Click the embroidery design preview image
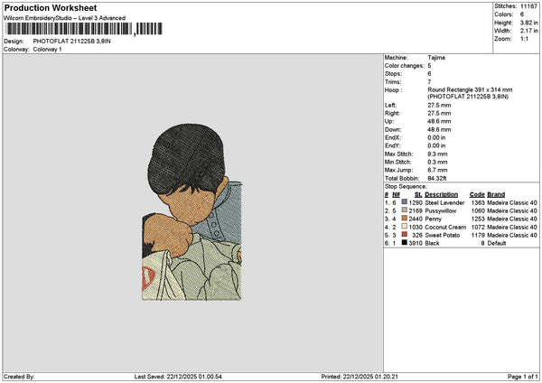 tap(192, 212)
